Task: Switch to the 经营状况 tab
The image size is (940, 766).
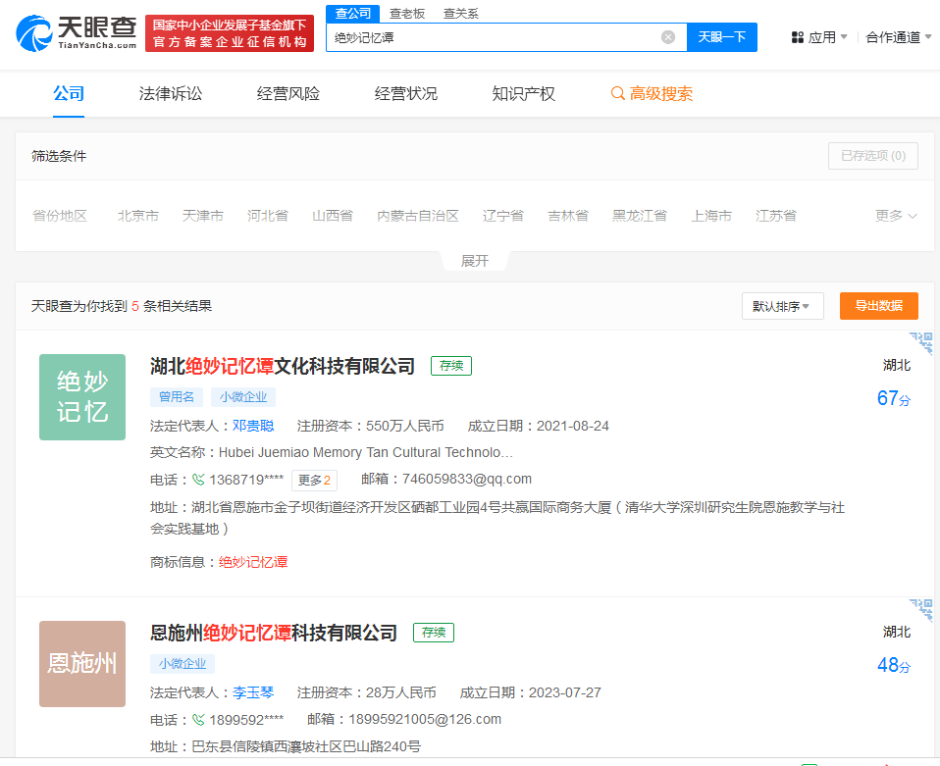Action: (x=406, y=93)
